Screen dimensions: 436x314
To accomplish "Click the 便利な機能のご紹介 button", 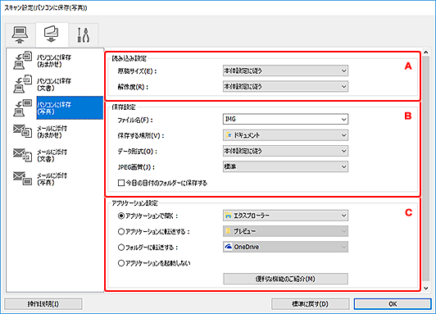I will 285,279.
